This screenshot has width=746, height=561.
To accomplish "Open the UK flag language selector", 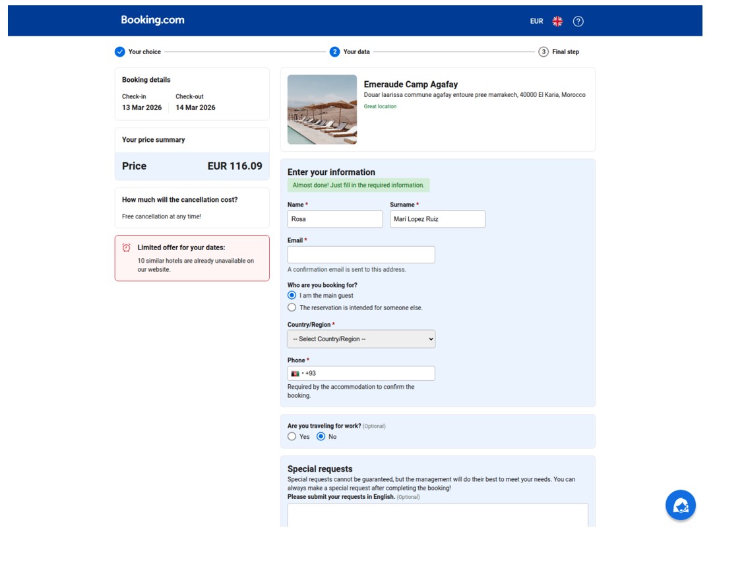I will pyautogui.click(x=557, y=21).
